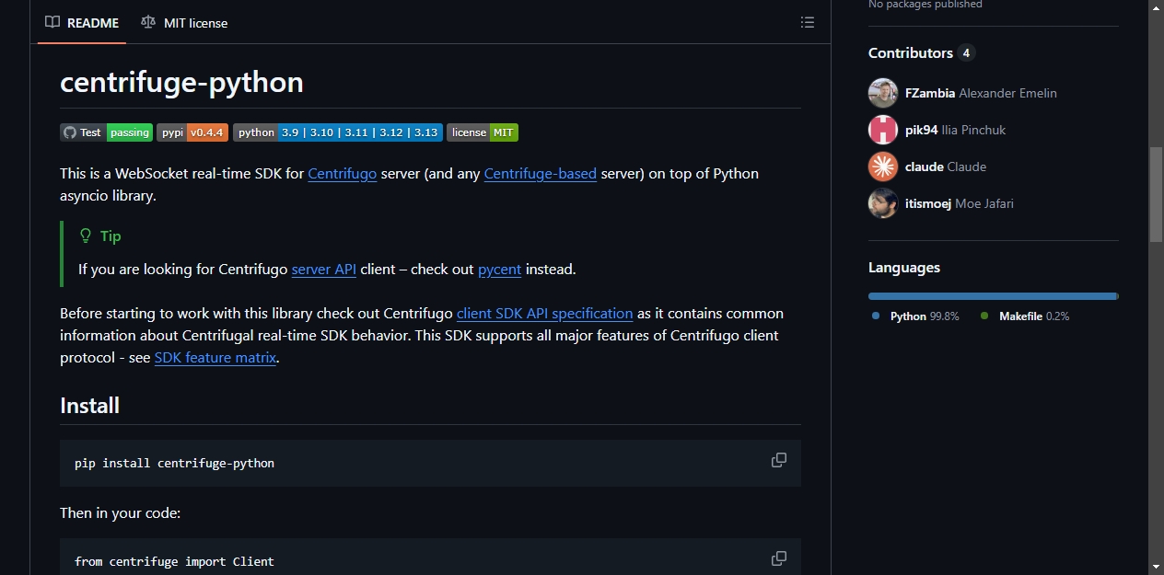Open the client SDK API specification link
Viewport: 1164px width, 575px height.
pyautogui.click(x=545, y=313)
